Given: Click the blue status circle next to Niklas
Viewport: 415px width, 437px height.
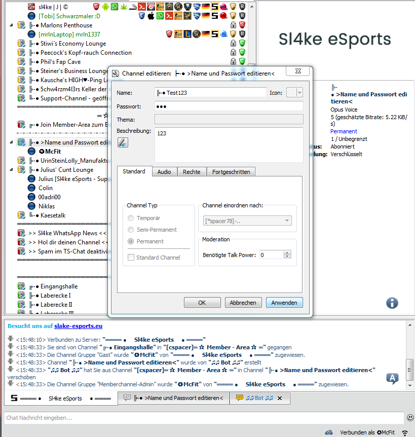Looking at the screenshot, I should pyautogui.click(x=31, y=206).
